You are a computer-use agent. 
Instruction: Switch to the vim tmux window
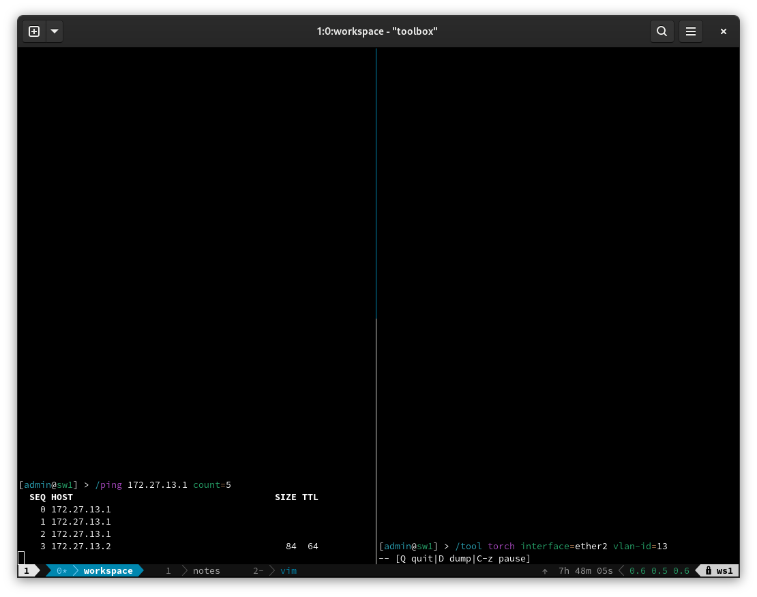[x=288, y=570]
